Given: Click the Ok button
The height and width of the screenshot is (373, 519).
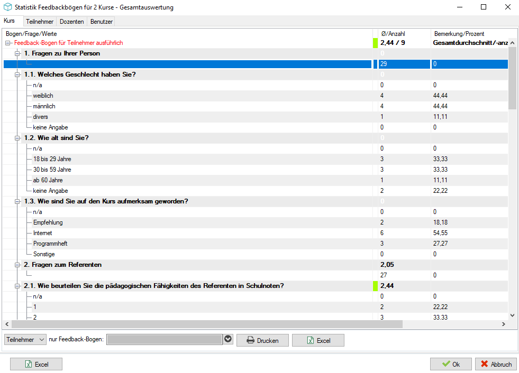Looking at the screenshot, I should coord(451,364).
